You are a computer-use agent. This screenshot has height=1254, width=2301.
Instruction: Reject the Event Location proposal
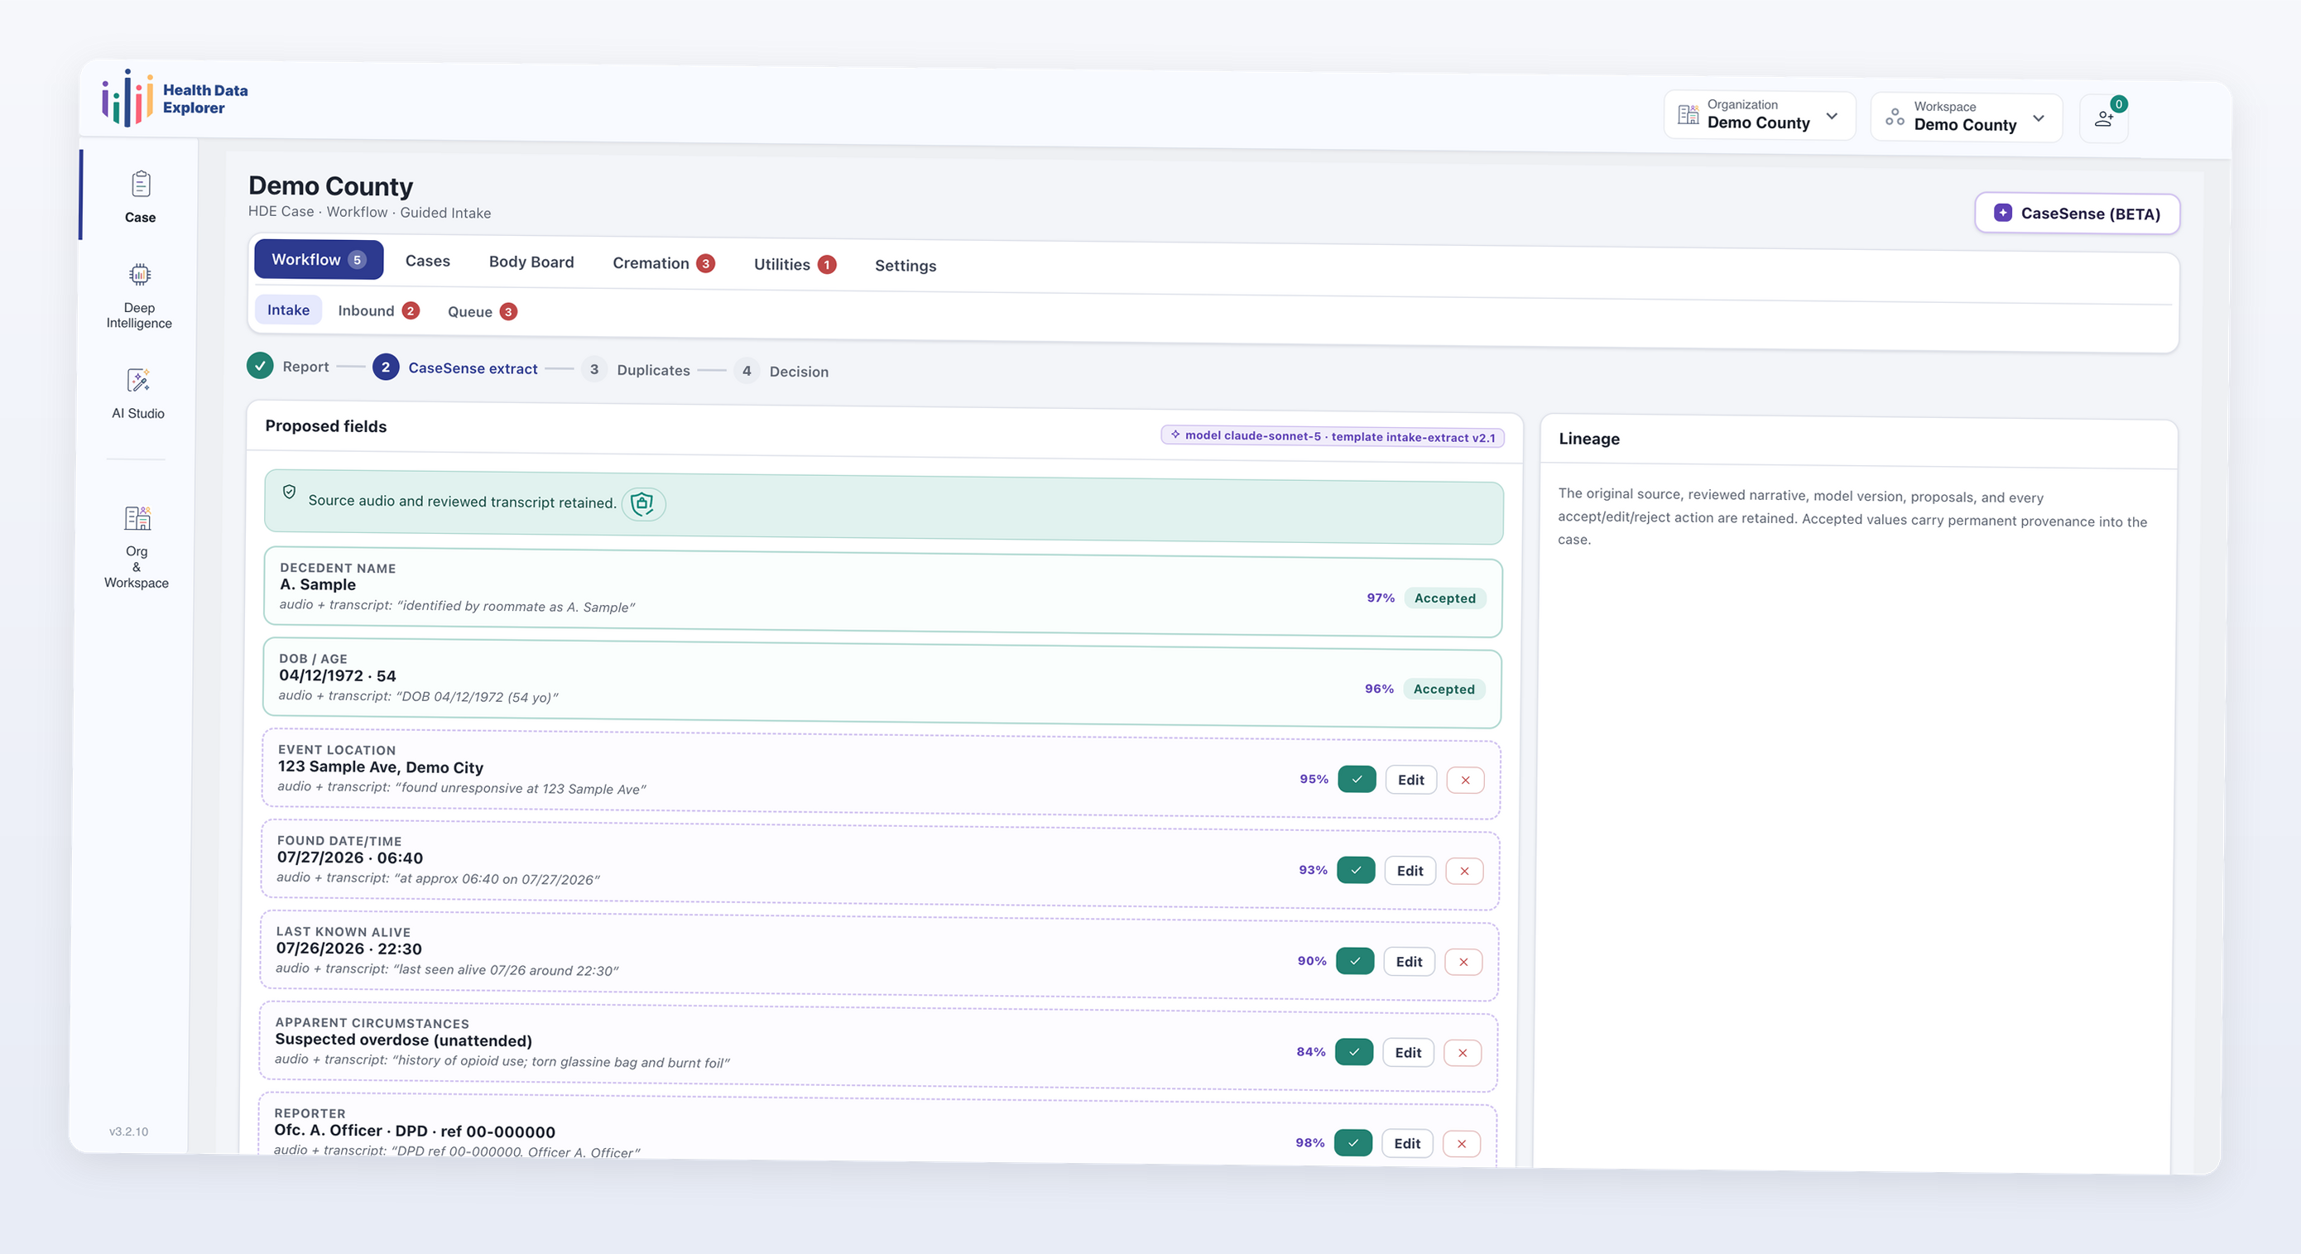[1465, 781]
